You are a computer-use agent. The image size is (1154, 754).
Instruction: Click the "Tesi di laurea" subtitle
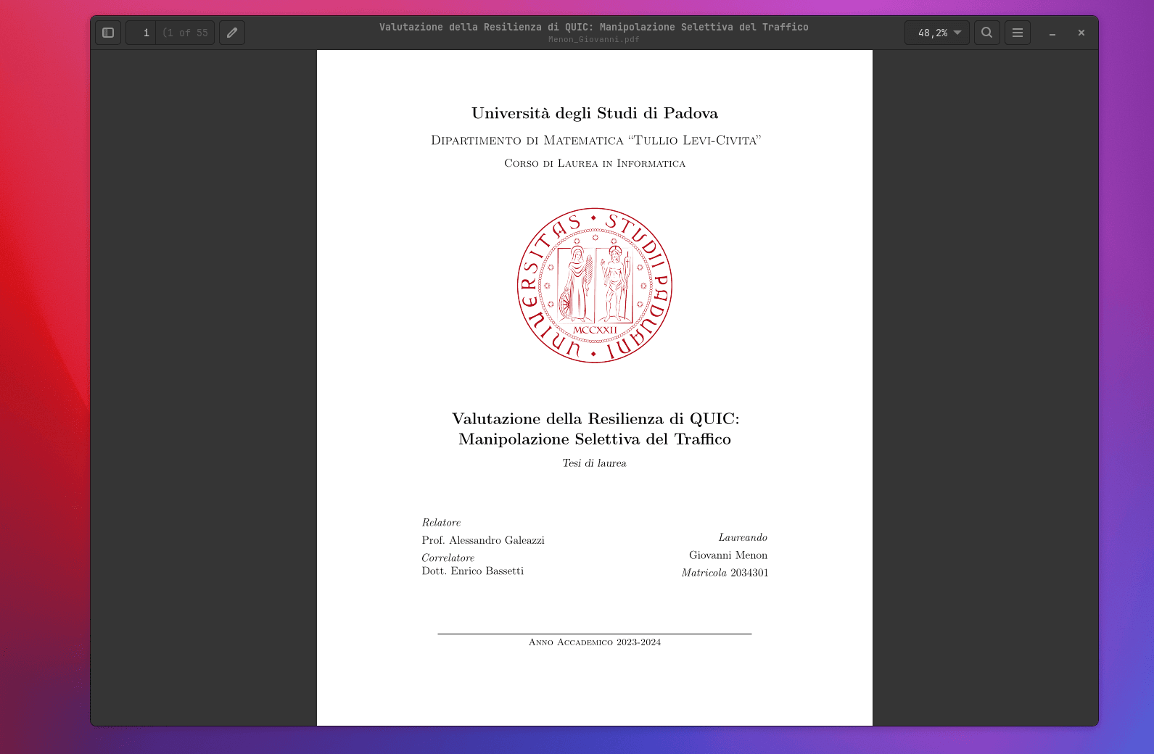(594, 463)
